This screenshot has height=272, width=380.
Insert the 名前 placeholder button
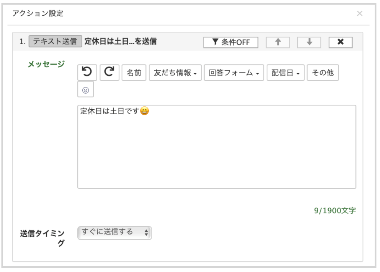tap(134, 73)
